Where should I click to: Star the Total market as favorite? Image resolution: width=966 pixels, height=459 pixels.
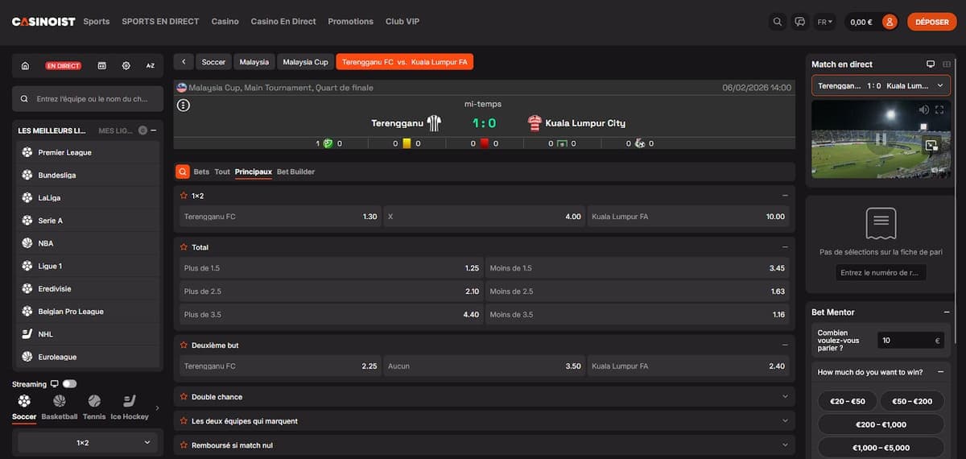point(184,247)
